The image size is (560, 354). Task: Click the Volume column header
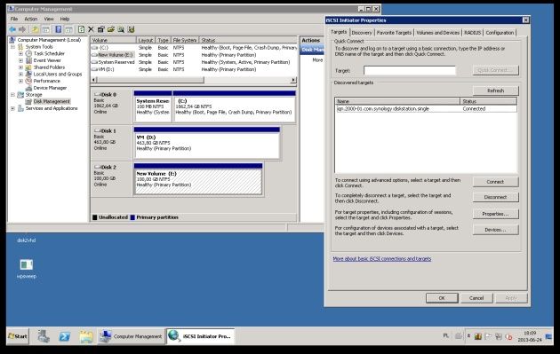tap(114, 40)
